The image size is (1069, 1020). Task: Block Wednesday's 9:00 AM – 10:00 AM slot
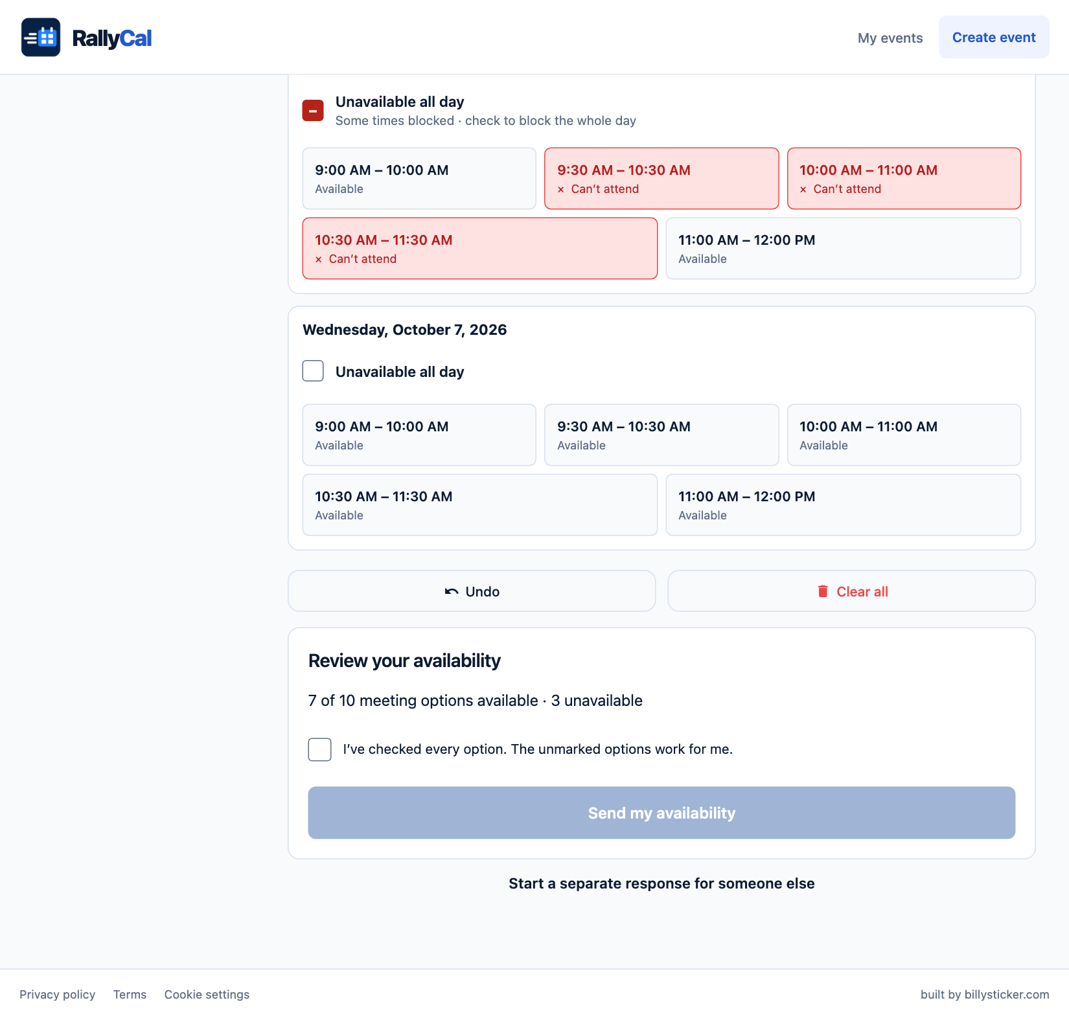(419, 435)
